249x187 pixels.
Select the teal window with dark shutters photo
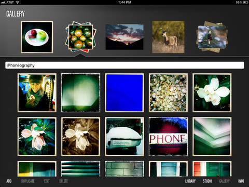(x=168, y=169)
